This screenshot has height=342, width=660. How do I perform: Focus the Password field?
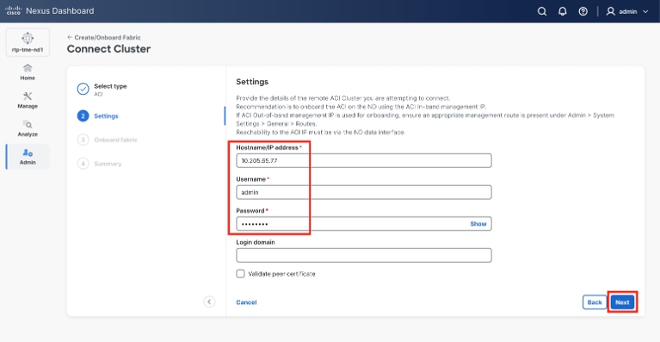coord(364,224)
